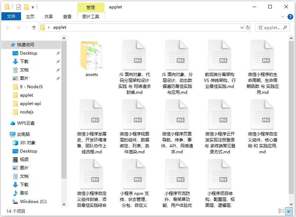Screen dimensions: 296x217
Task: Switch to the 共享 ribbon tab
Action: click(48, 16)
